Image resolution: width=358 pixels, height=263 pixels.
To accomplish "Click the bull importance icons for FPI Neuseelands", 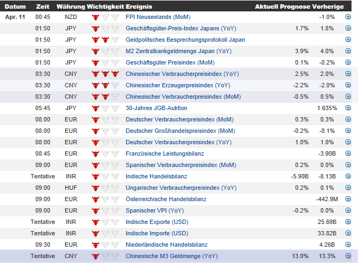I will (105, 17).
